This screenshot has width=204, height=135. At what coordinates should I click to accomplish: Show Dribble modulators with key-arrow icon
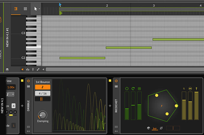[x=28, y=131]
